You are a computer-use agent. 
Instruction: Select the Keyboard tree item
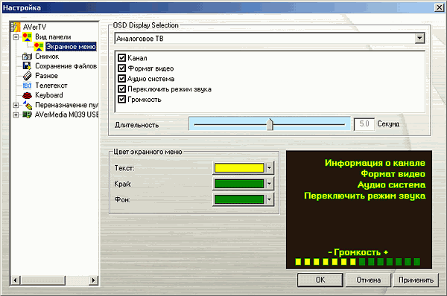point(49,95)
